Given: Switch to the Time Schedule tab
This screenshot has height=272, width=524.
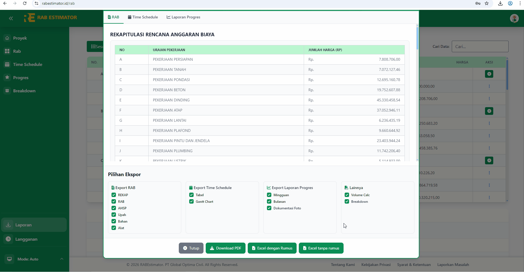Looking at the screenshot, I should pyautogui.click(x=143, y=17).
